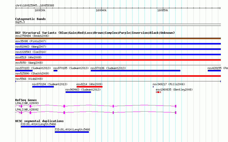Click the 160850k ruler label
The width and height of the screenshot is (228, 142).
163,10
